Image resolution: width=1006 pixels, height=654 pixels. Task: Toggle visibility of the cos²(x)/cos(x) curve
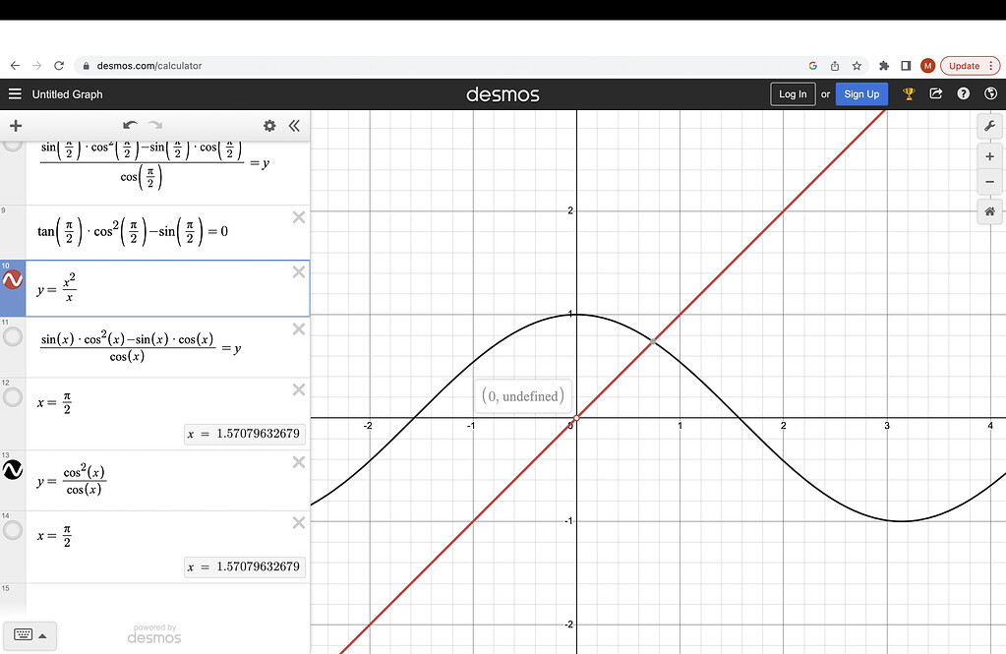[x=13, y=470]
